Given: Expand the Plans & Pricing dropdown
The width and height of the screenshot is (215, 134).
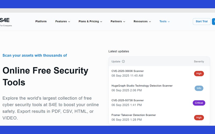Looking at the screenshot, I should coord(90,21).
